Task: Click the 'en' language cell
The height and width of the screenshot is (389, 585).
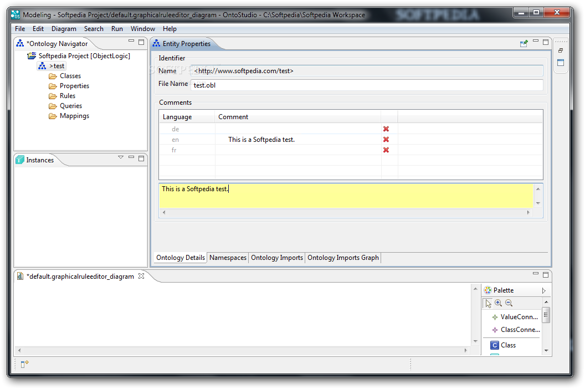Action: [x=187, y=140]
